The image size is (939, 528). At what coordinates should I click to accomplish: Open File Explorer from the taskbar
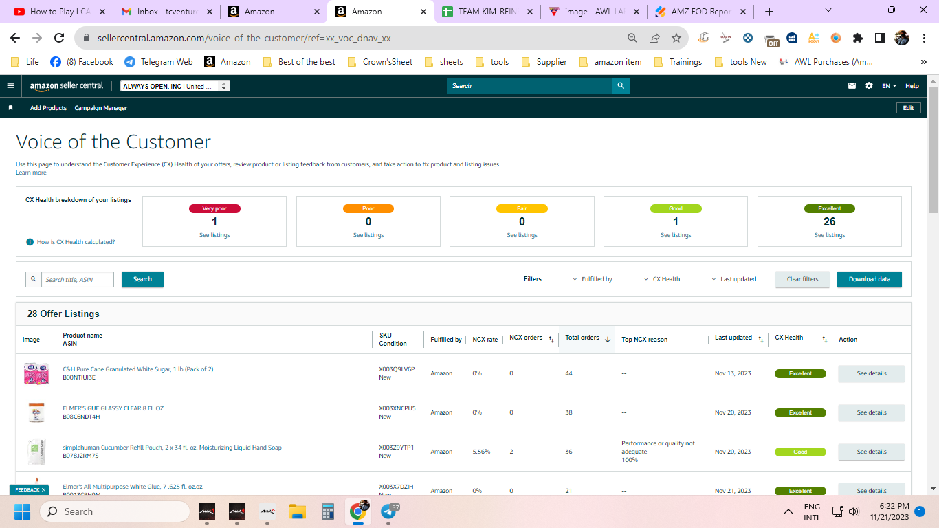tap(297, 511)
